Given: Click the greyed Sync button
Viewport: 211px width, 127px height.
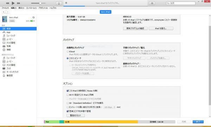Looking at the screenshot, I should tap(184, 122).
